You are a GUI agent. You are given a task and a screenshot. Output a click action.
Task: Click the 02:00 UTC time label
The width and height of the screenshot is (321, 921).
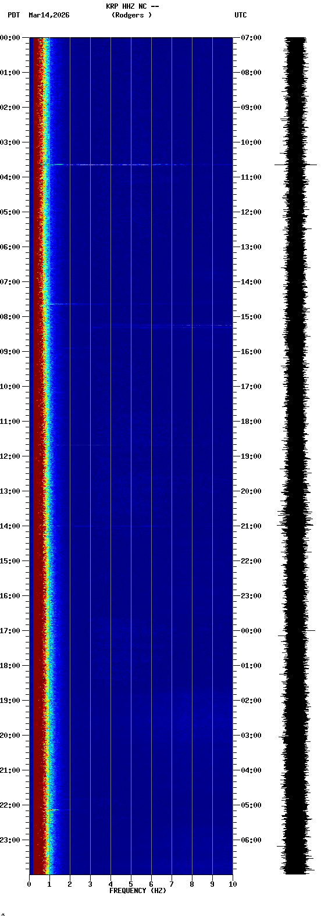coord(251,701)
